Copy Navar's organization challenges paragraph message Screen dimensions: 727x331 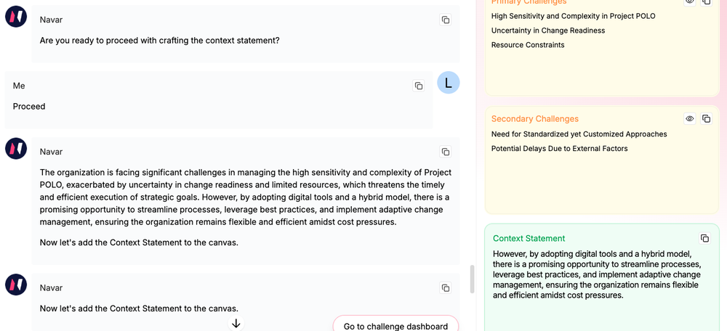point(446,152)
